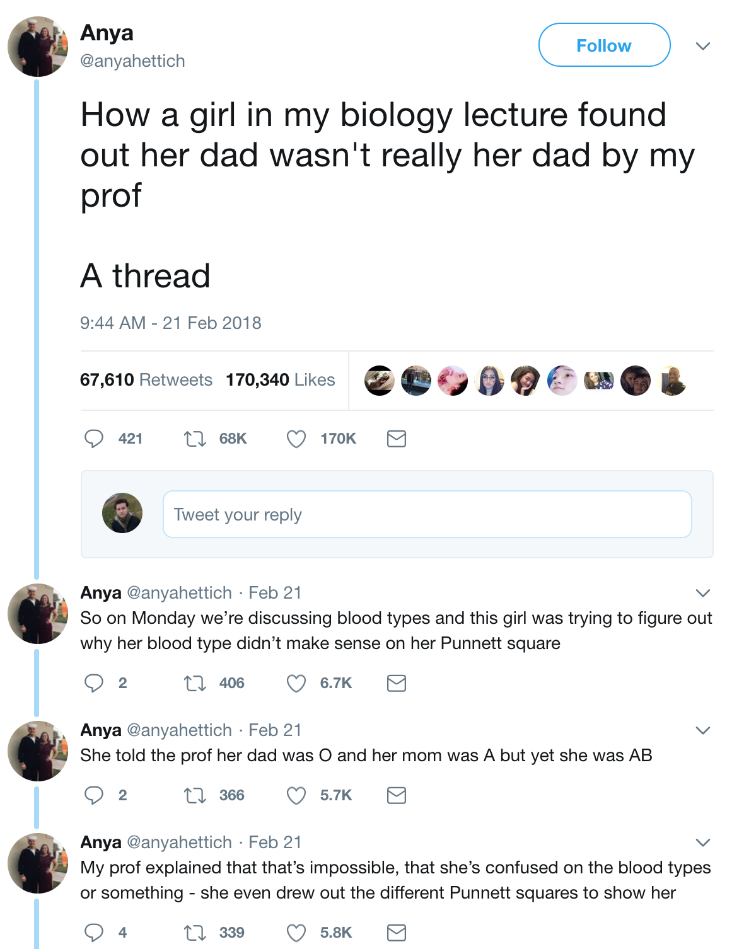Follow Anya's account
Viewport: 744px width, 949px height.
(603, 45)
